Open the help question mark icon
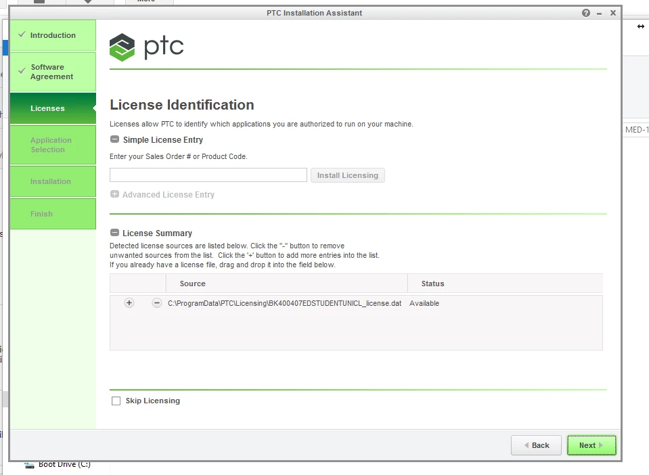Screen dimensions: 649x475 (x=585, y=13)
